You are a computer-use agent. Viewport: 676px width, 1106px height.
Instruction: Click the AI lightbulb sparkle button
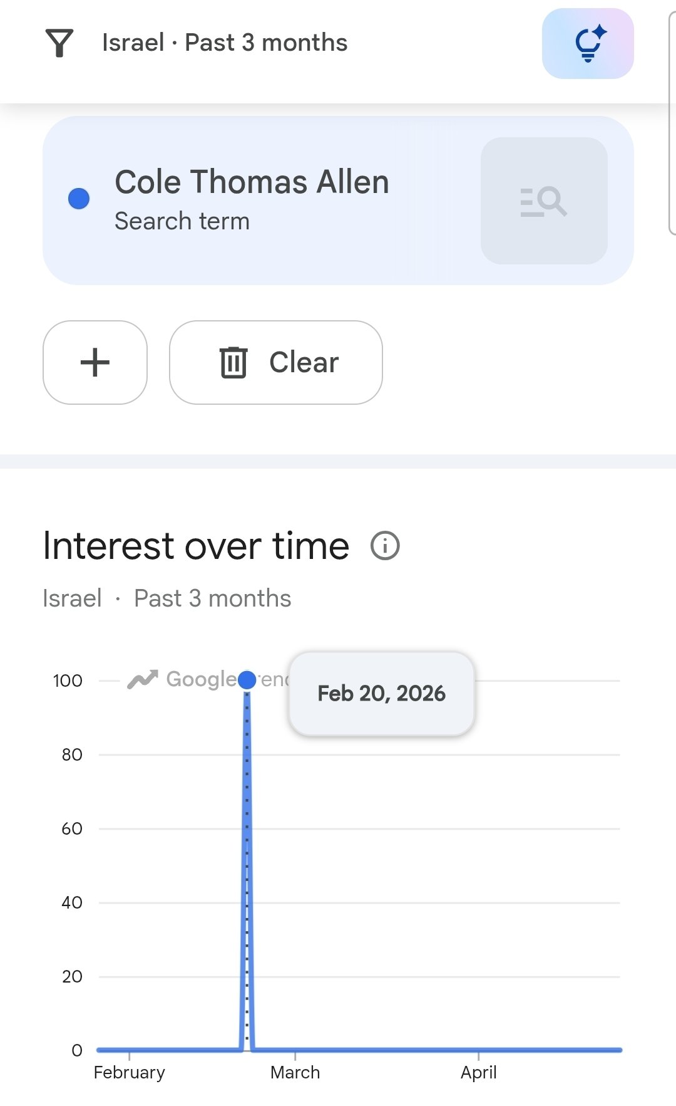click(x=588, y=44)
